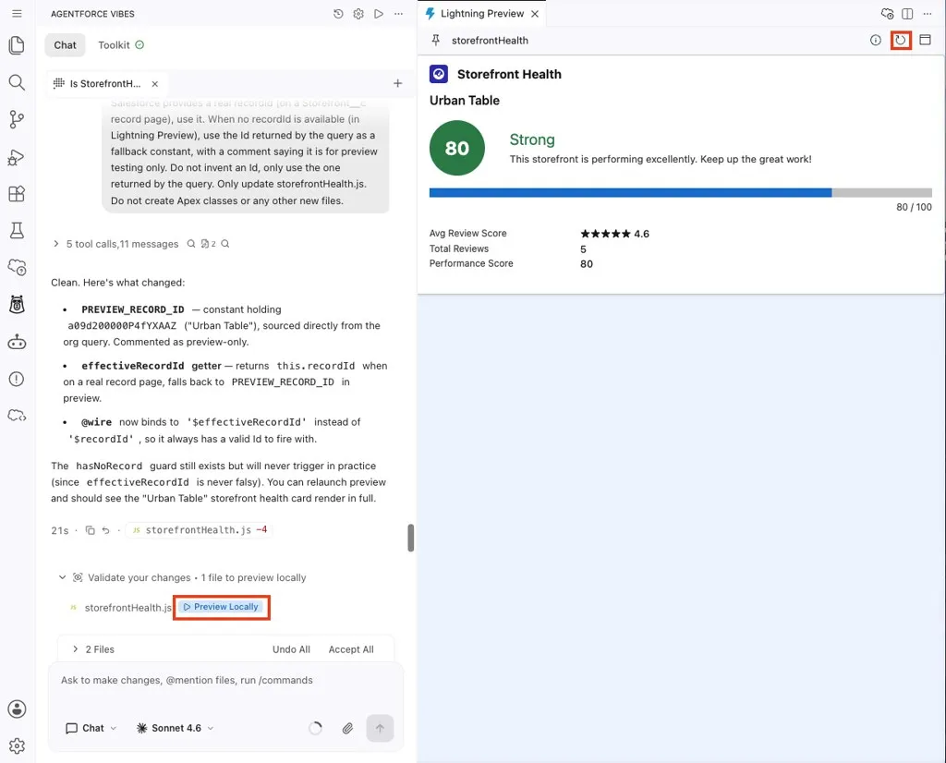Attach a file with the paperclip icon
This screenshot has height=763, width=946.
347,728
